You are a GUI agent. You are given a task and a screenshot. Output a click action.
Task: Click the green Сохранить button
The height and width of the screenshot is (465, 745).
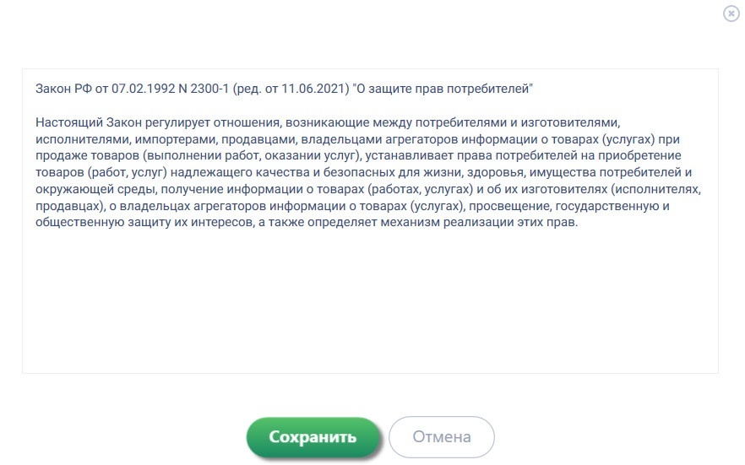click(x=313, y=437)
